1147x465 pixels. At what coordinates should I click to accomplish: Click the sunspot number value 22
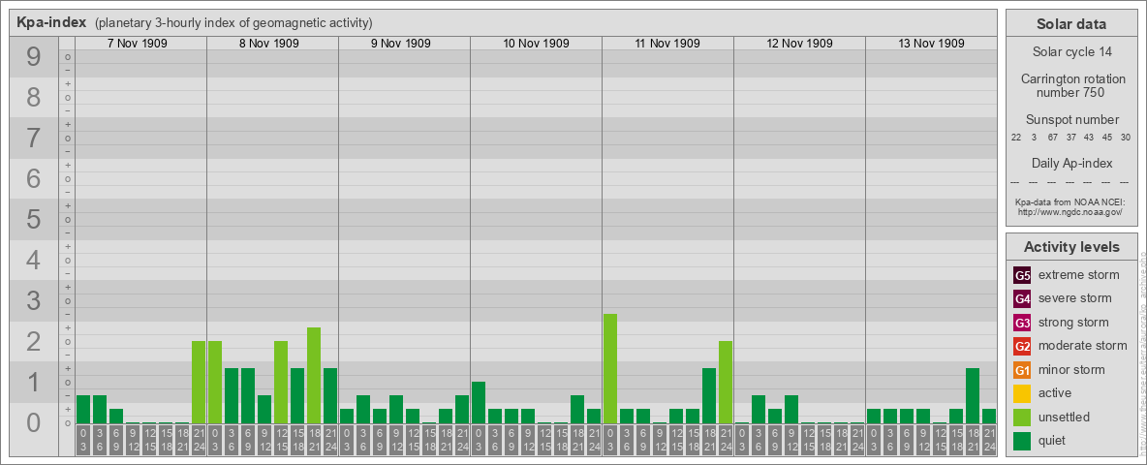(x=1016, y=138)
